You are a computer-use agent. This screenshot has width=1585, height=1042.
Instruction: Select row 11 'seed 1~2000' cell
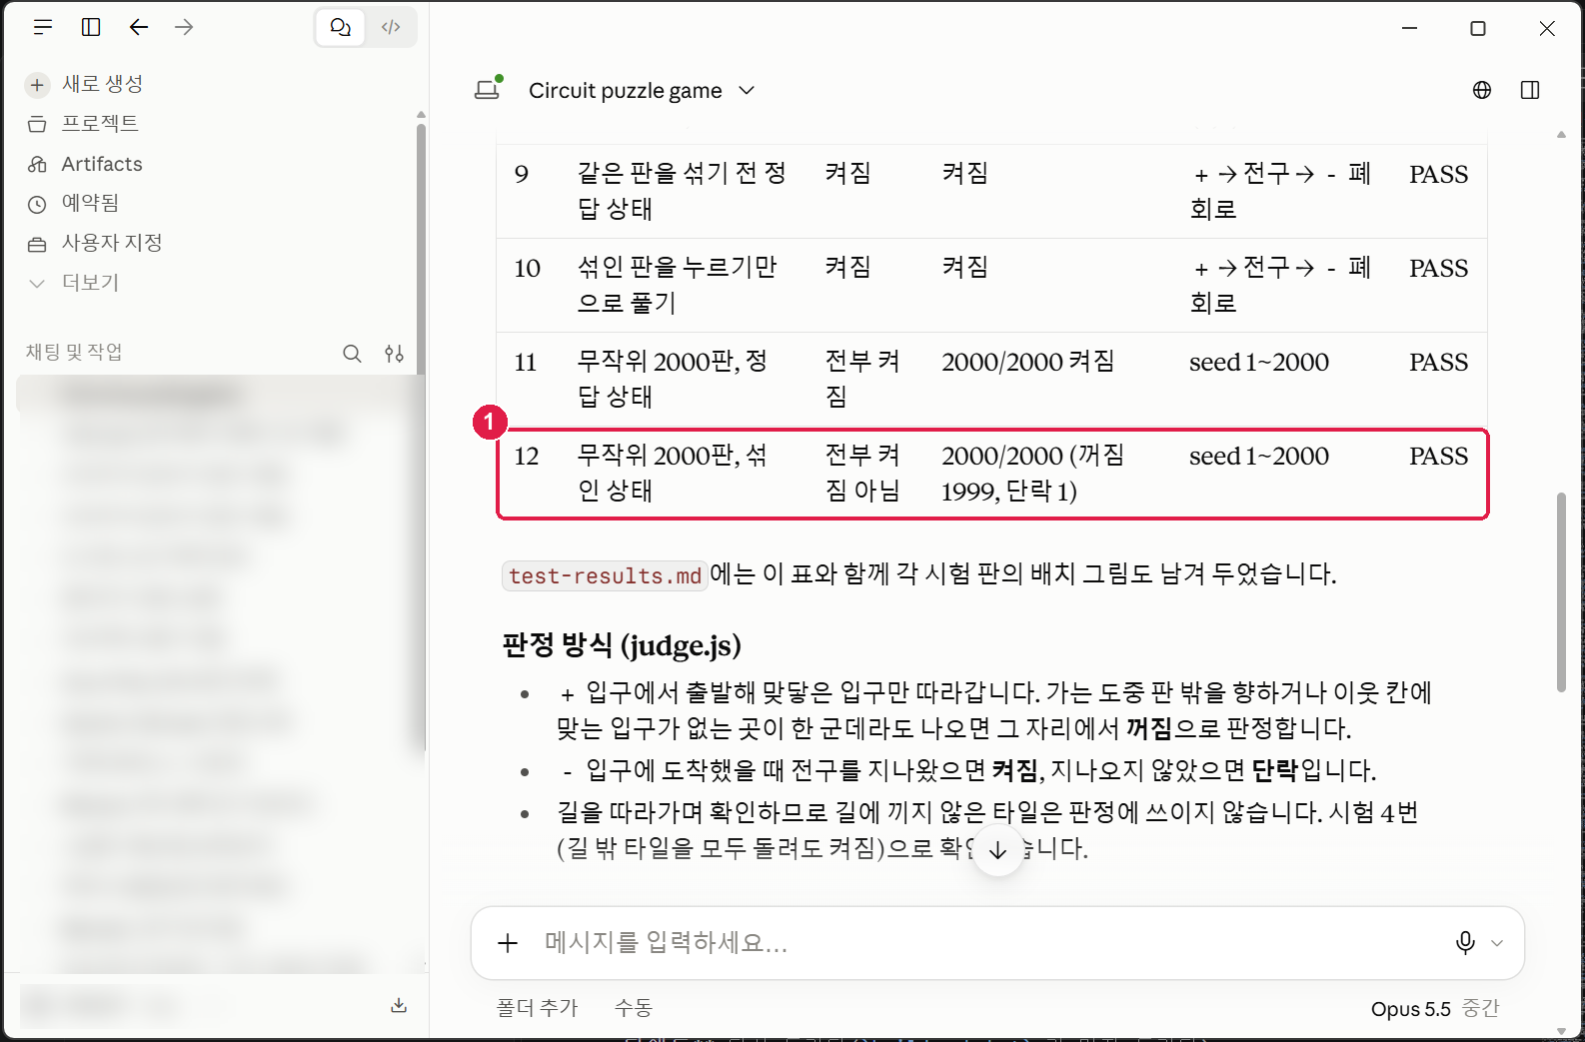pos(1259,363)
